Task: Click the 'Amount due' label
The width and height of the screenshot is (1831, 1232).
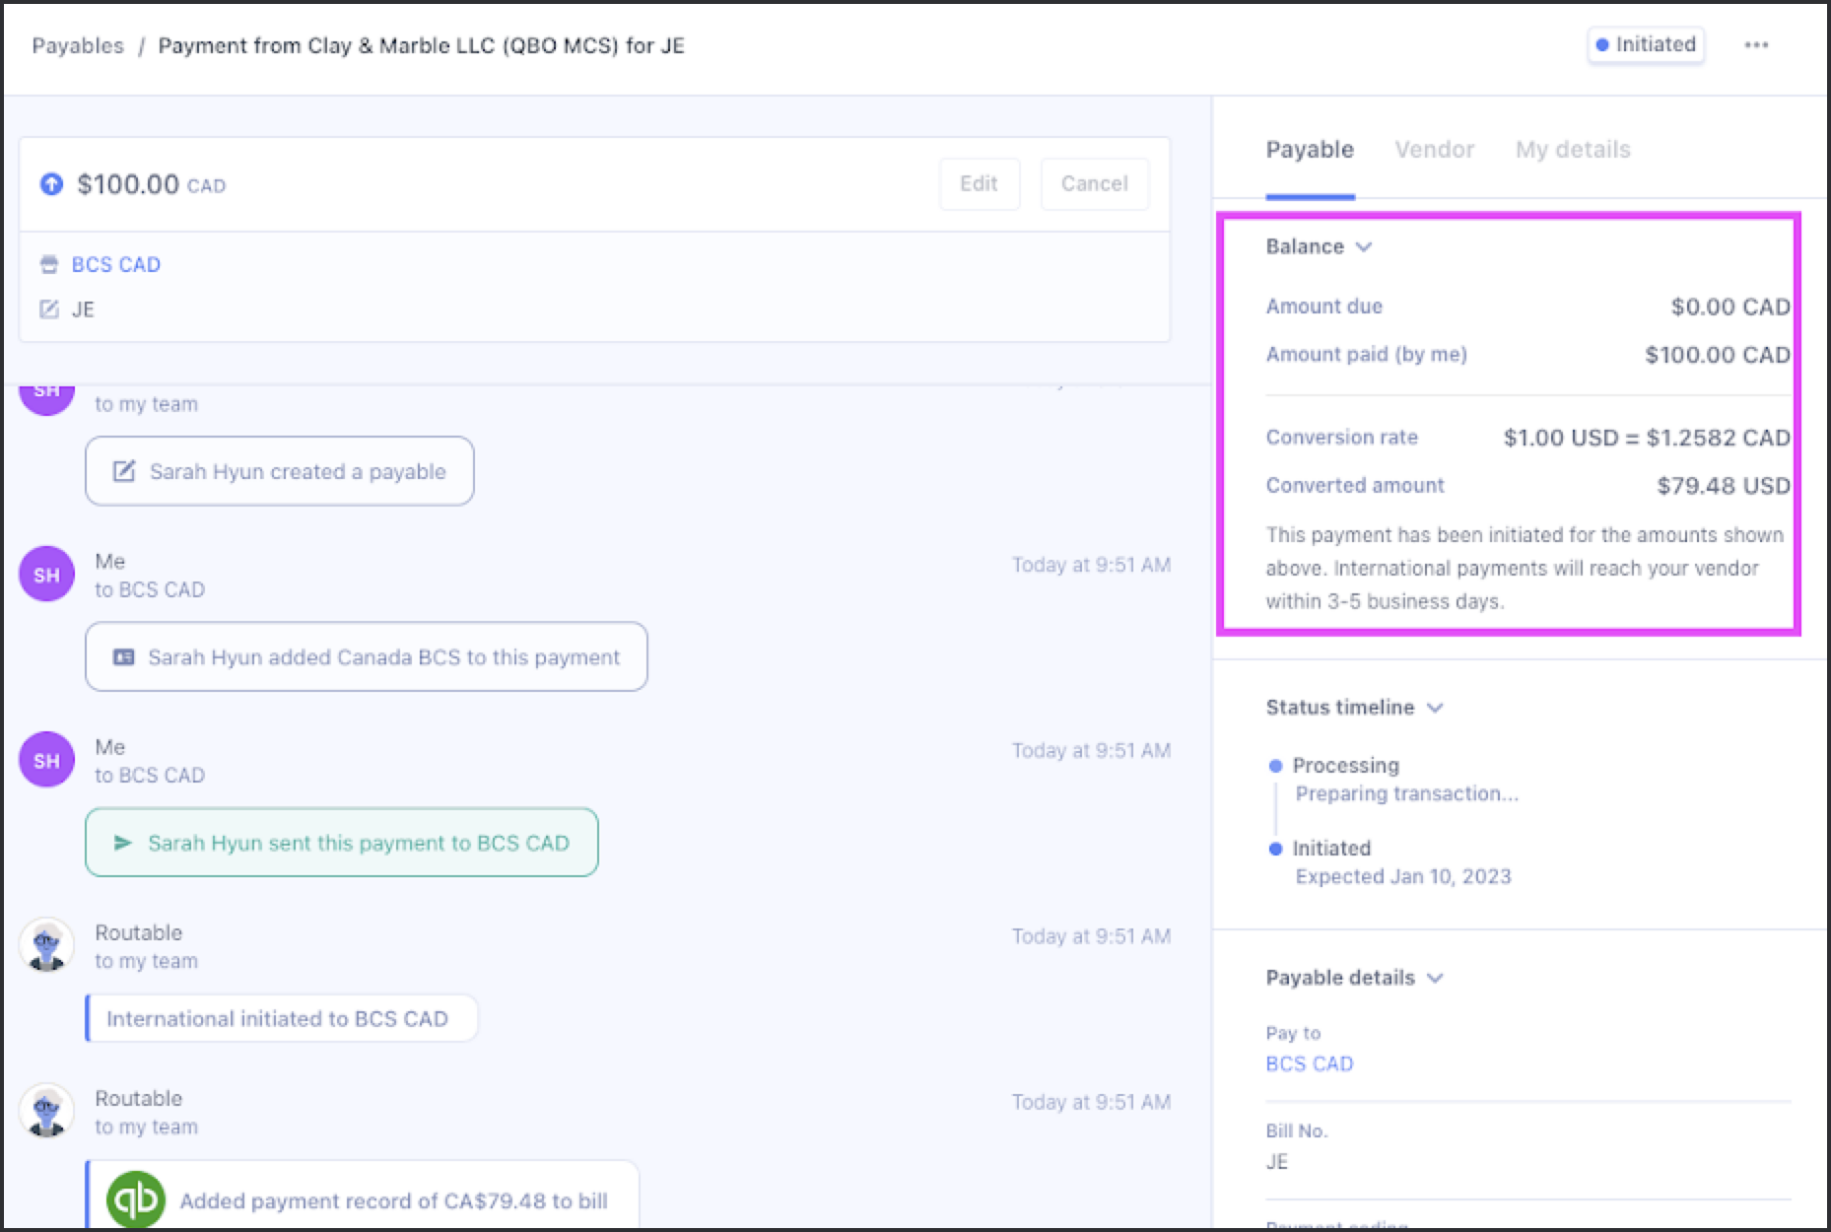Action: 1324,307
